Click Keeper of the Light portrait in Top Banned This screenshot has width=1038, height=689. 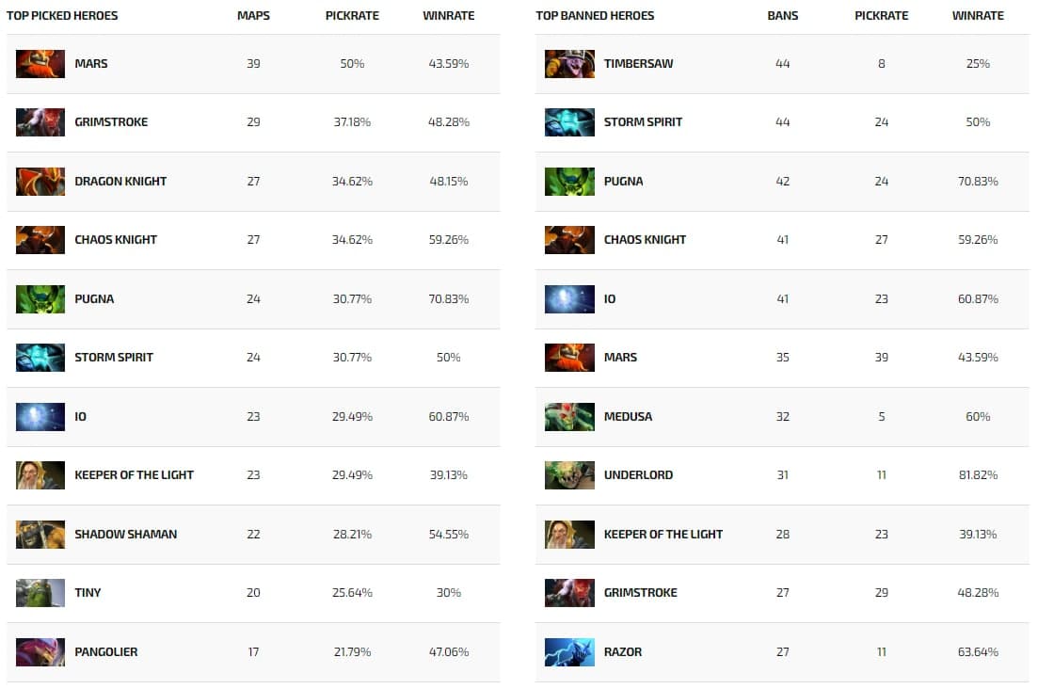pyautogui.click(x=569, y=534)
